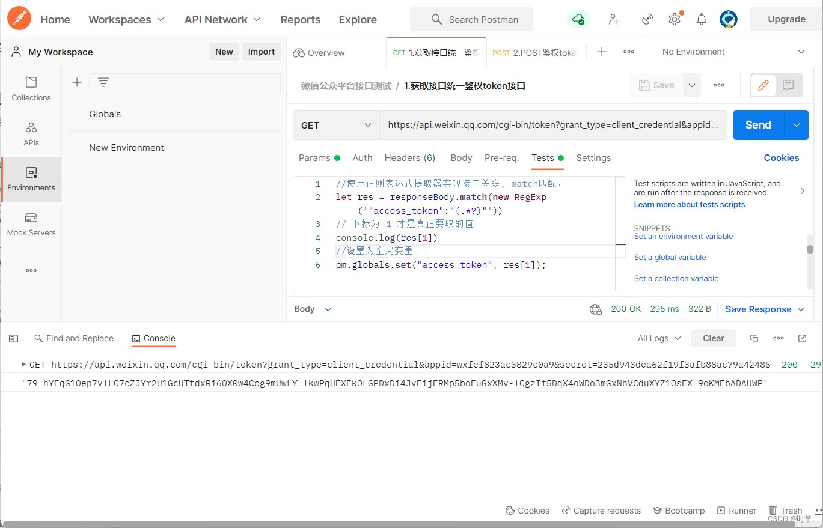Click the invite user icon

click(614, 19)
